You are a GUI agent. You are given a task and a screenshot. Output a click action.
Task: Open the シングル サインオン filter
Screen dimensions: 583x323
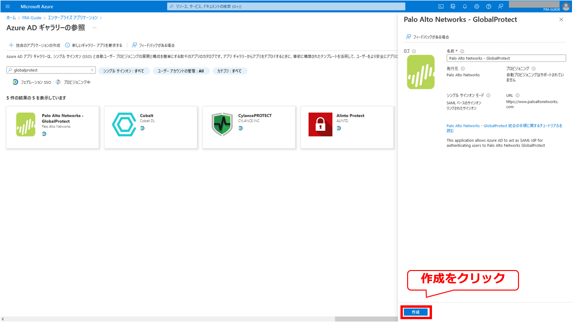(x=124, y=71)
